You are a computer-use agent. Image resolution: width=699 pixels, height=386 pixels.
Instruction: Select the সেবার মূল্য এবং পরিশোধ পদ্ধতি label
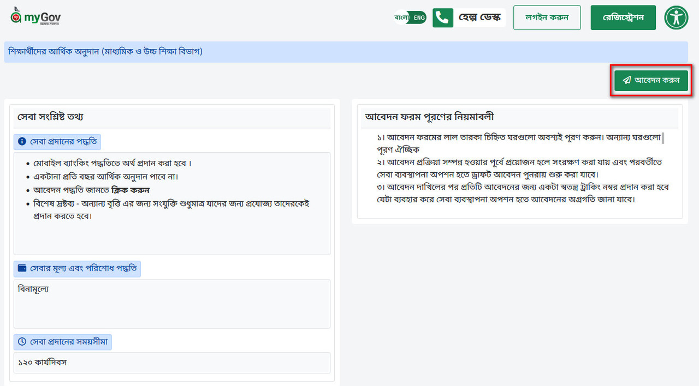tap(77, 269)
